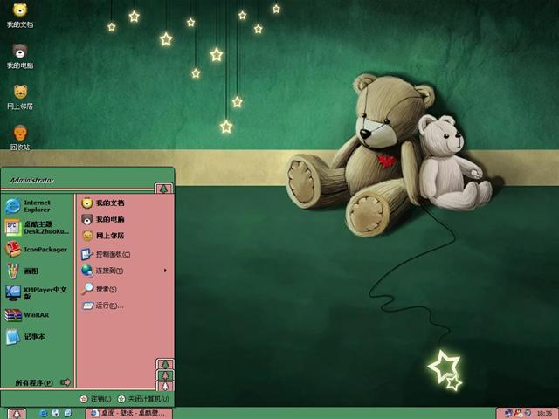Screen dimensions: 559x419
Task: Expand 连接到(T) submenu
Action: tap(125, 271)
